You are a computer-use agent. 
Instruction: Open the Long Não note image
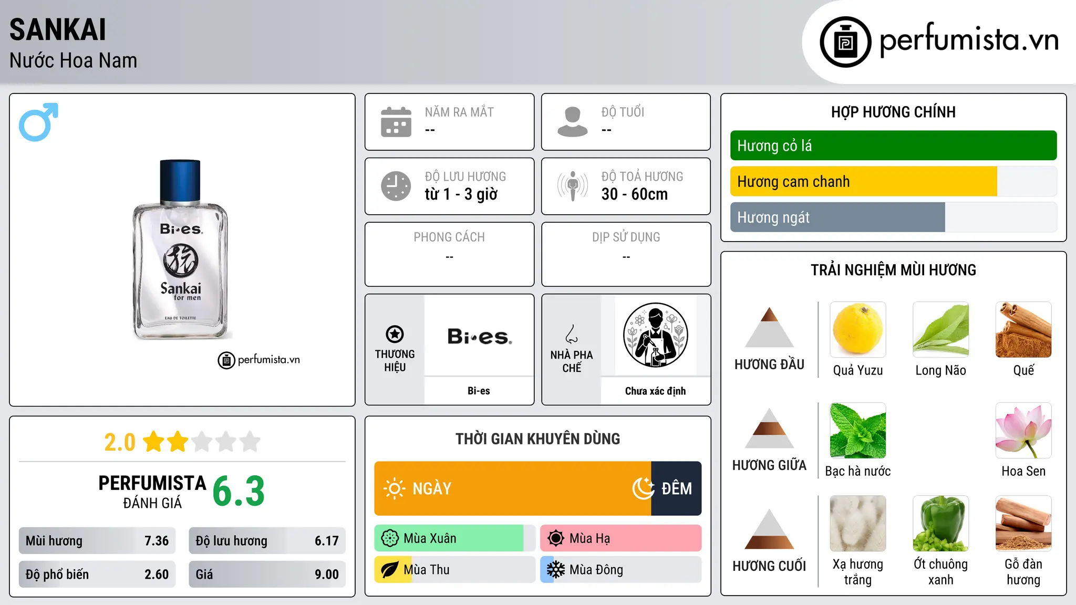click(x=941, y=330)
